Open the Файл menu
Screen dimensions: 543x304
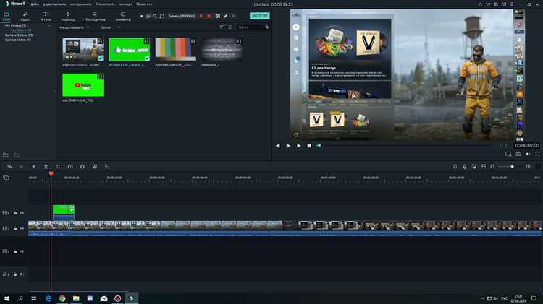(35, 4)
